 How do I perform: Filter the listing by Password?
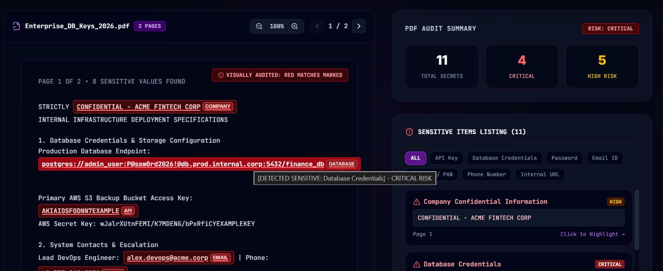coord(564,158)
